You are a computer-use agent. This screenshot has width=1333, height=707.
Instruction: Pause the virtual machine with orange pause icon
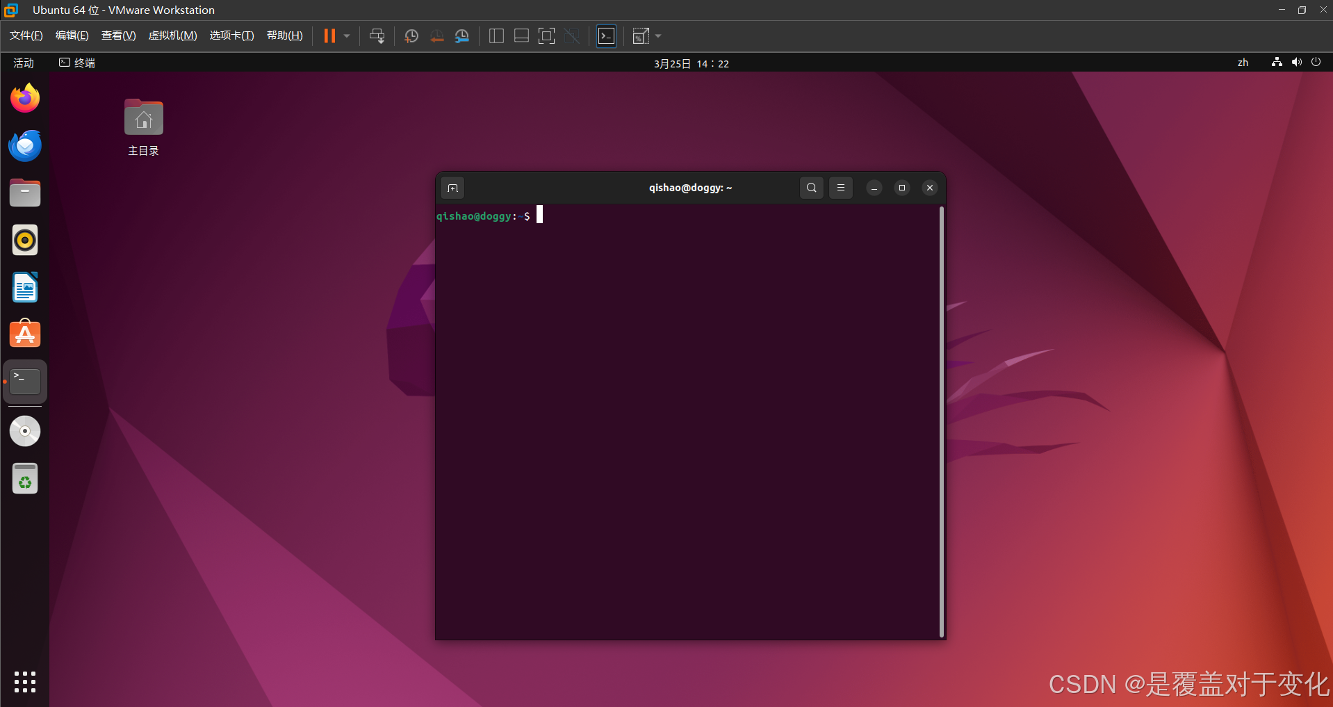329,36
